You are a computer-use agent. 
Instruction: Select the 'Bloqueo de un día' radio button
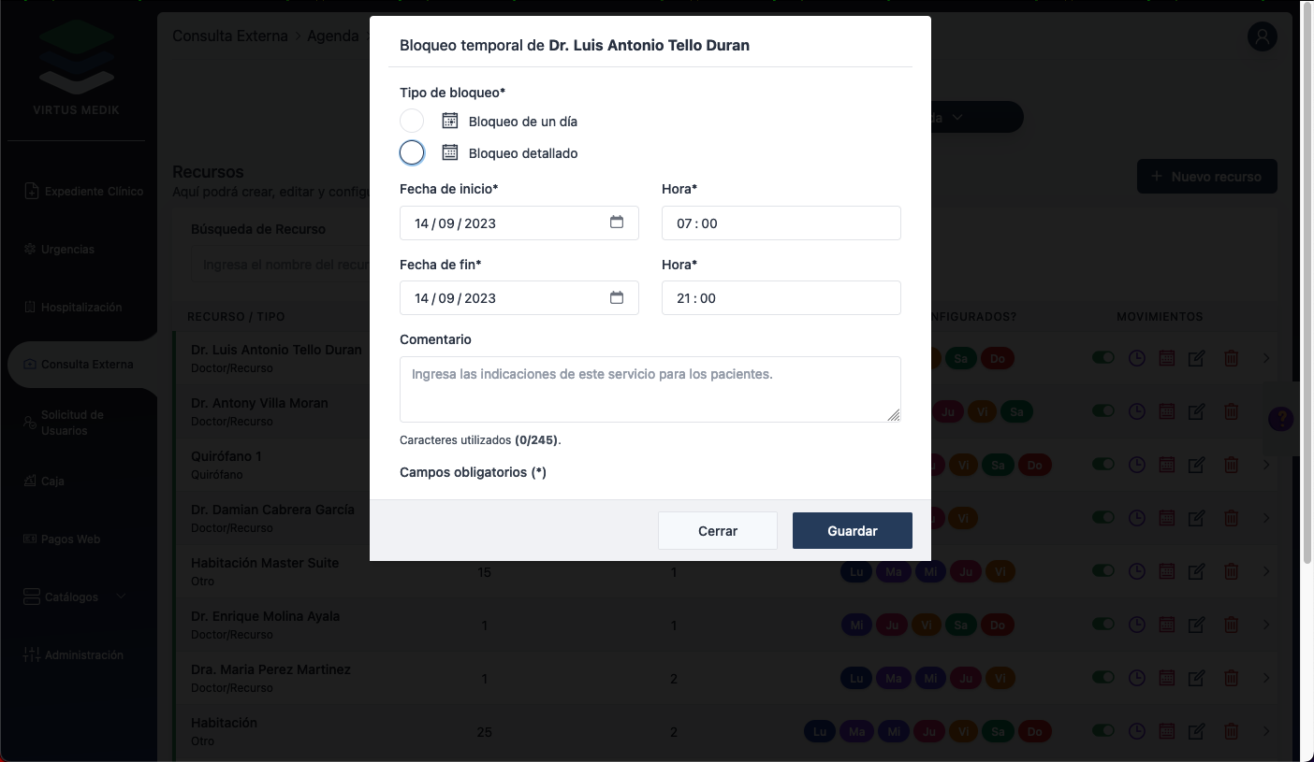412,121
